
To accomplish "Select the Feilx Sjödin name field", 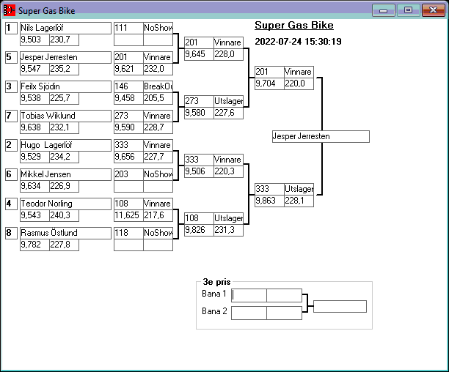I will [x=48, y=86].
